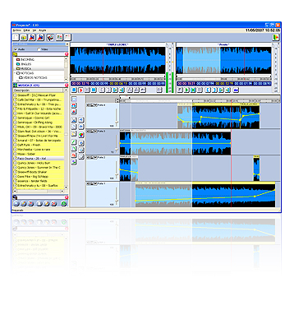Collapse the NOTICIAS folder tree node
The image size is (308, 324).
click(x=15, y=73)
